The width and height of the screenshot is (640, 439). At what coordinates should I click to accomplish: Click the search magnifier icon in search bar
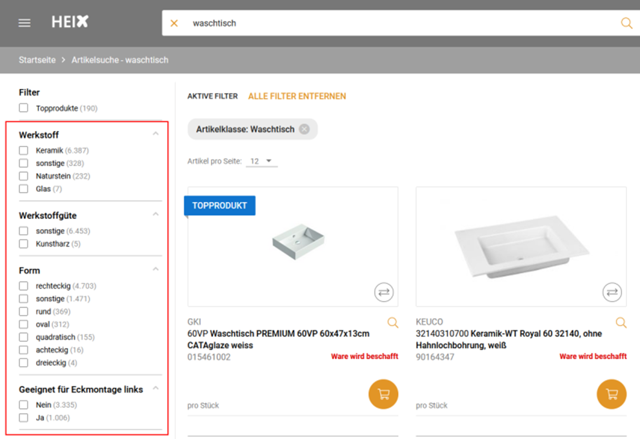[626, 23]
